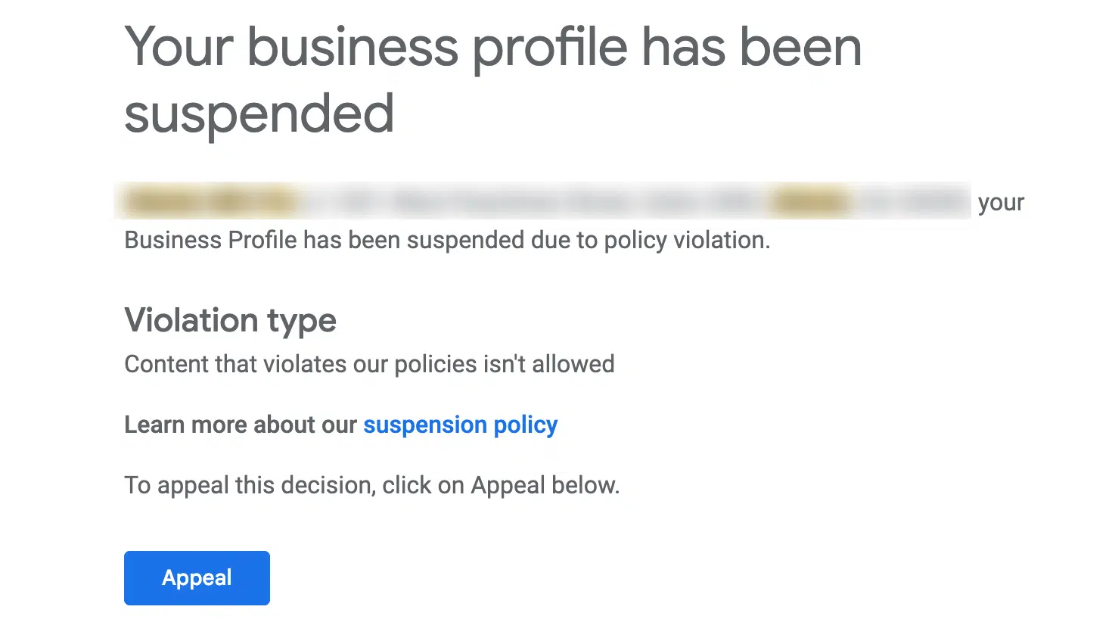Click the word "business" in main heading

353,47
